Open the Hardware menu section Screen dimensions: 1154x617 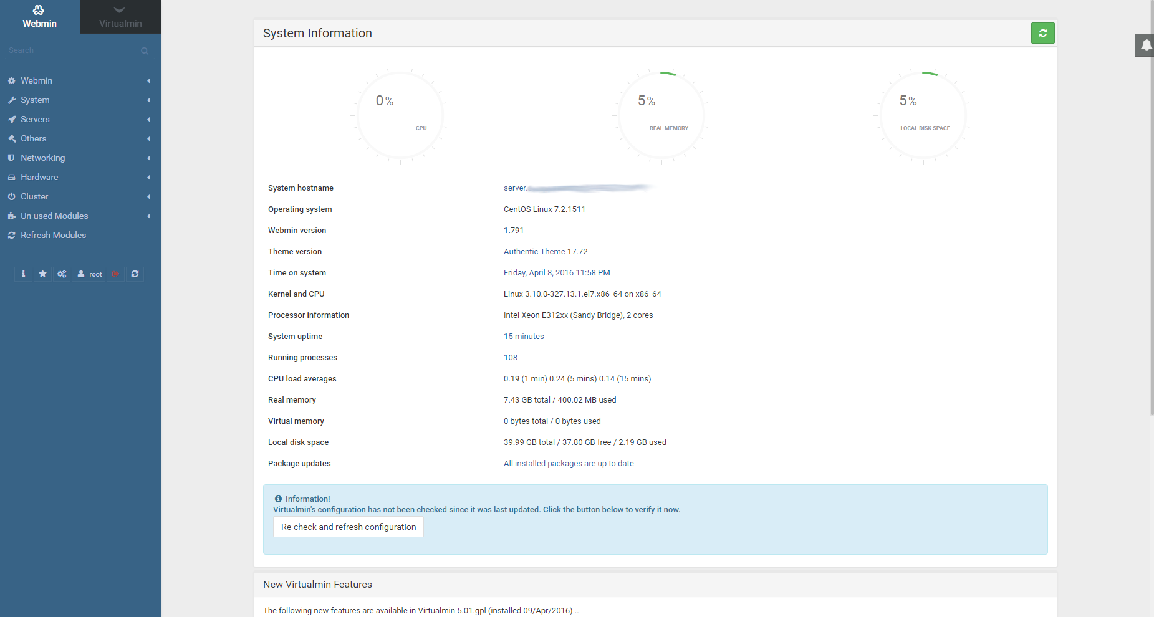[x=39, y=177]
